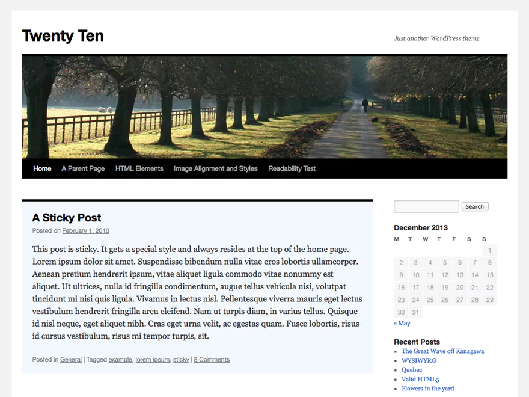The height and width of the screenshot is (397, 529).
Task: Click the example tag link
Action: pyautogui.click(x=120, y=360)
